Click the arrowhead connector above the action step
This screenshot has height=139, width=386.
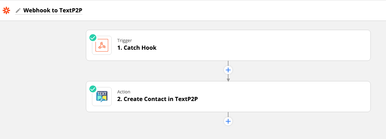(228, 79)
